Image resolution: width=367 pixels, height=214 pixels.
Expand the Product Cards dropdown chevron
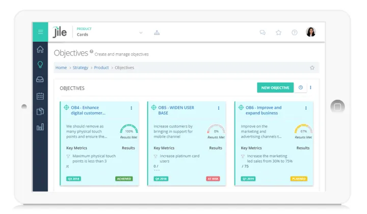(x=141, y=33)
